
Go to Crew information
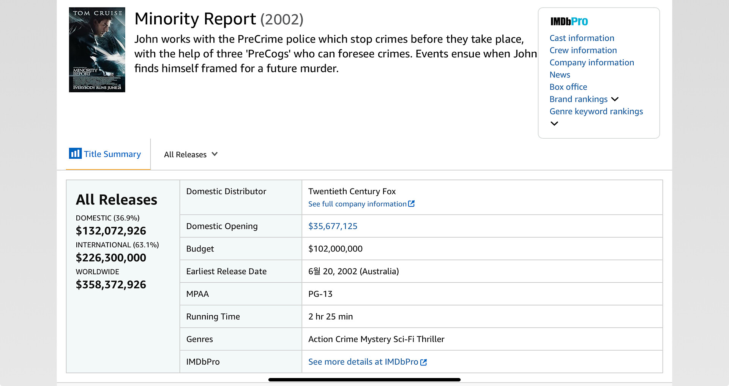(x=583, y=50)
